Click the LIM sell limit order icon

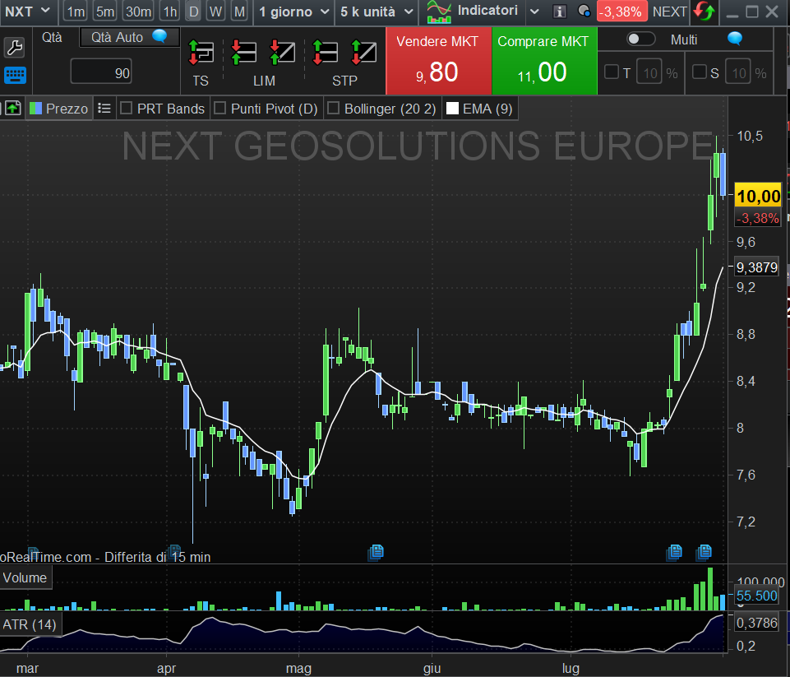click(282, 53)
